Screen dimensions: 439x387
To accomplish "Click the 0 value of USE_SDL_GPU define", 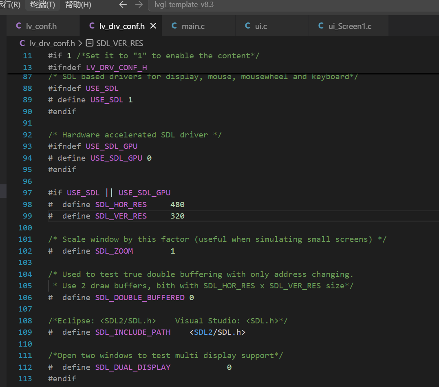I will pyautogui.click(x=149, y=158).
